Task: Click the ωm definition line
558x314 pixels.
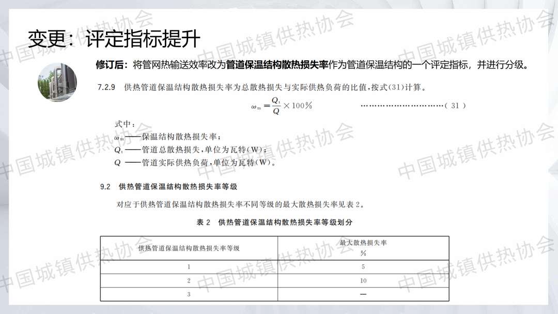Action: [x=167, y=137]
